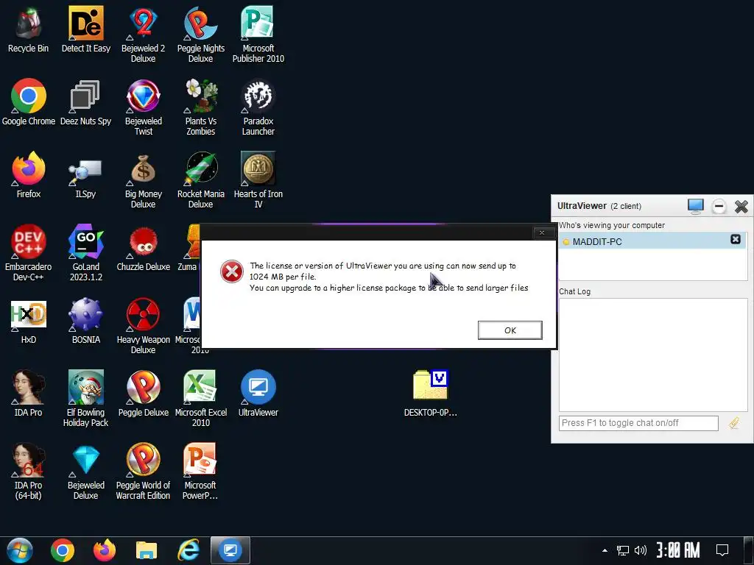Image resolution: width=754 pixels, height=565 pixels.
Task: Click the UltraViewer panel monitor icon
Action: click(x=695, y=206)
